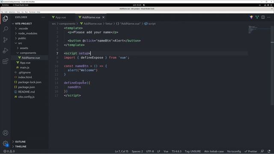Open Explorer more actions ellipsis

pos(43,17)
